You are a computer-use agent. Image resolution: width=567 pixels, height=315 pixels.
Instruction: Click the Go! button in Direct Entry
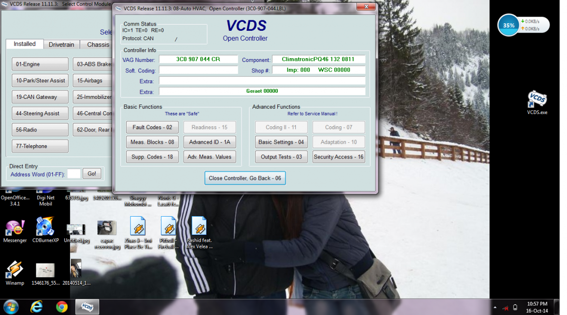tap(92, 174)
